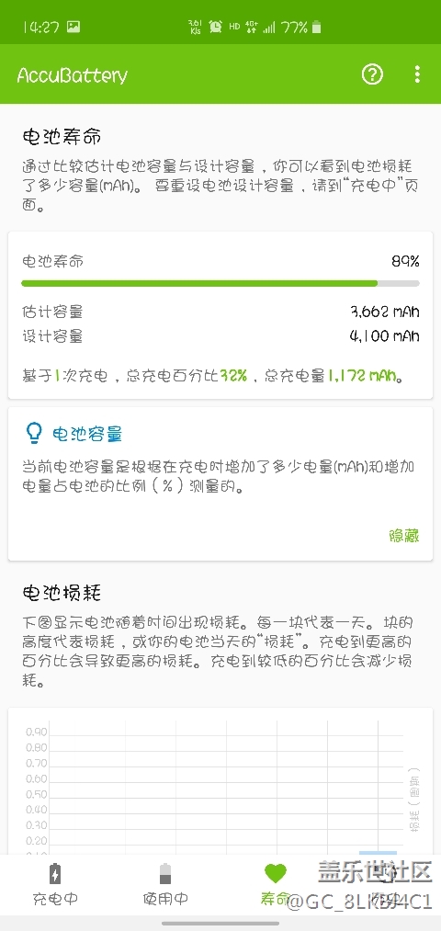
Task: Tap the alarm clock status bar icon
Action: click(216, 27)
